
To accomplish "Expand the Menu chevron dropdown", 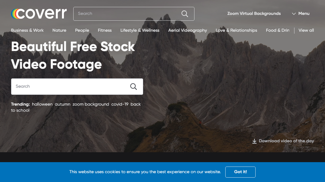I will [x=294, y=14].
